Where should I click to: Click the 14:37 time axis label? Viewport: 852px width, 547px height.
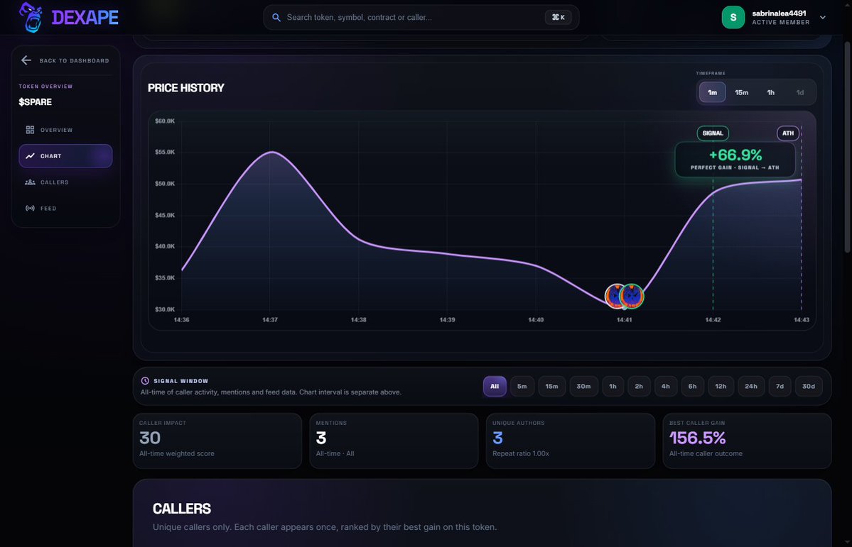pos(270,320)
